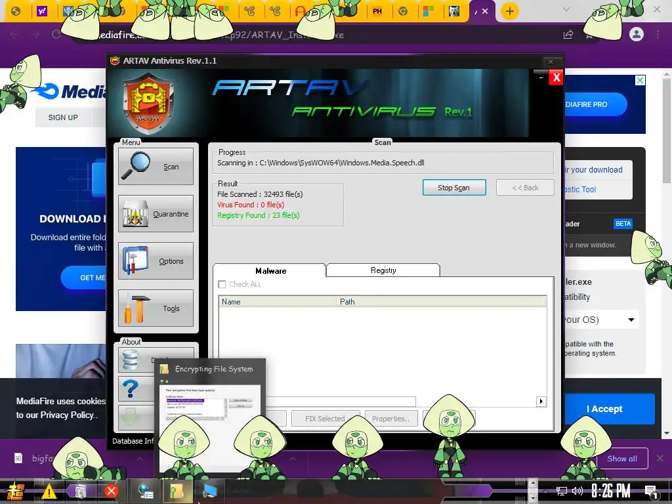Click the browser reload icon
This screenshot has height=504, width=672.
[56, 34]
